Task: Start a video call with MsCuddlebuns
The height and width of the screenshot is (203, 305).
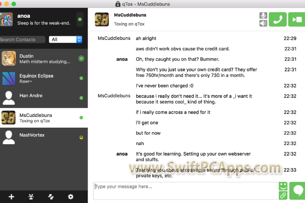Action: coord(297,19)
